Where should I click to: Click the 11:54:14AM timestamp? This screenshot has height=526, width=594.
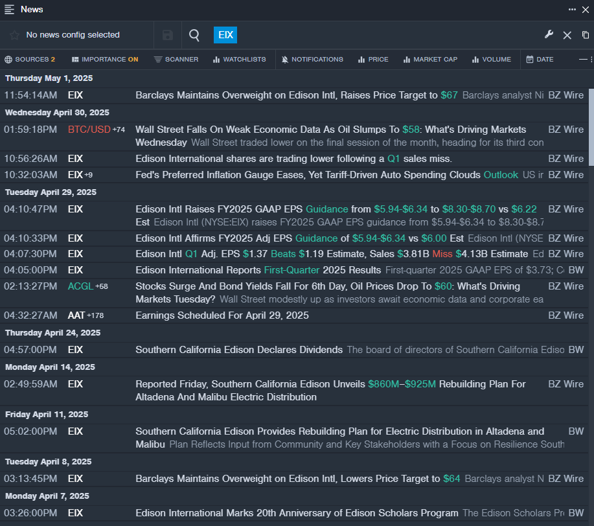[x=30, y=95]
